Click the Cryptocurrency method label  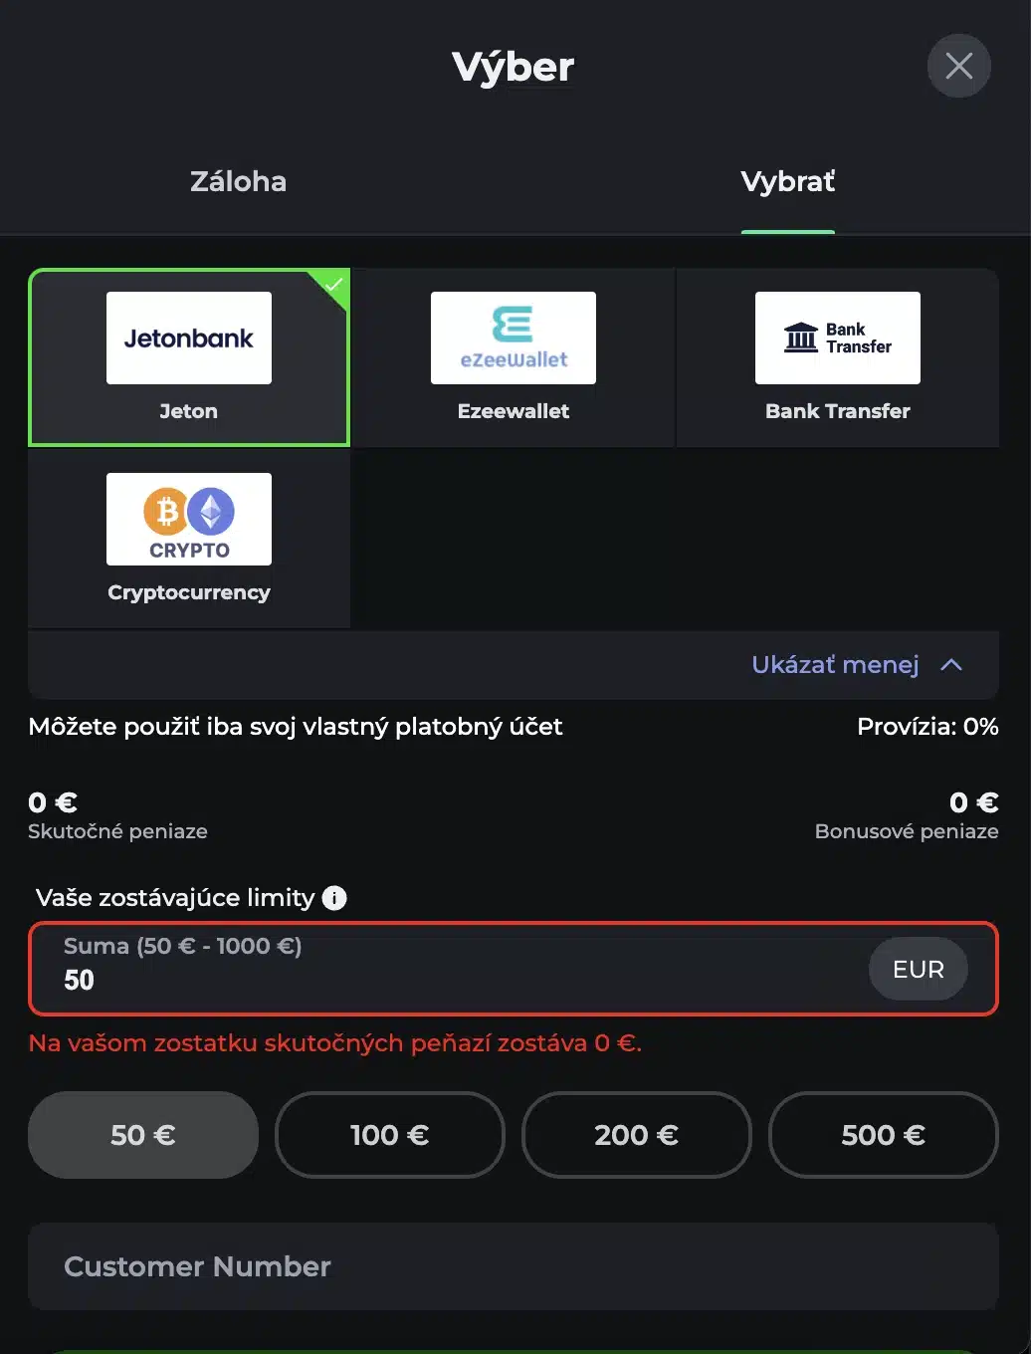(x=189, y=592)
